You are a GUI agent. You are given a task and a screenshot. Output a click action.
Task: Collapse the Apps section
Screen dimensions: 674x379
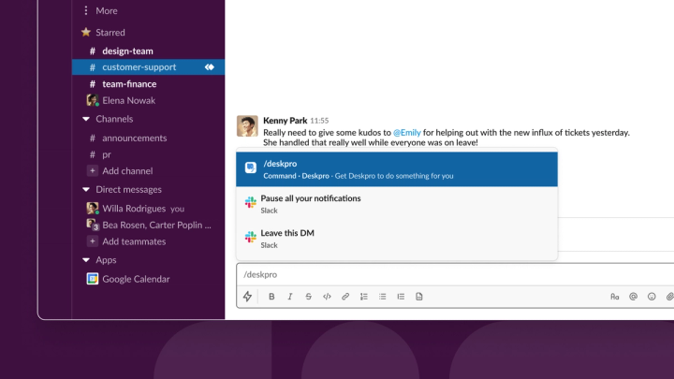(86, 259)
